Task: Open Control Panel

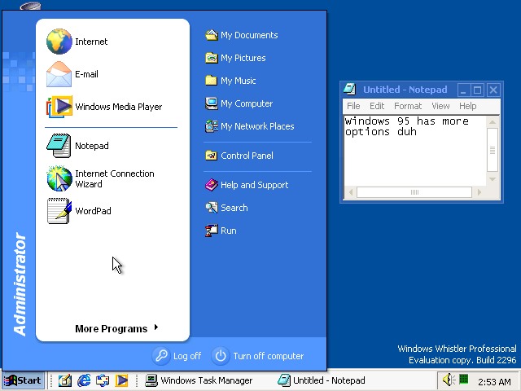Action: click(x=239, y=156)
